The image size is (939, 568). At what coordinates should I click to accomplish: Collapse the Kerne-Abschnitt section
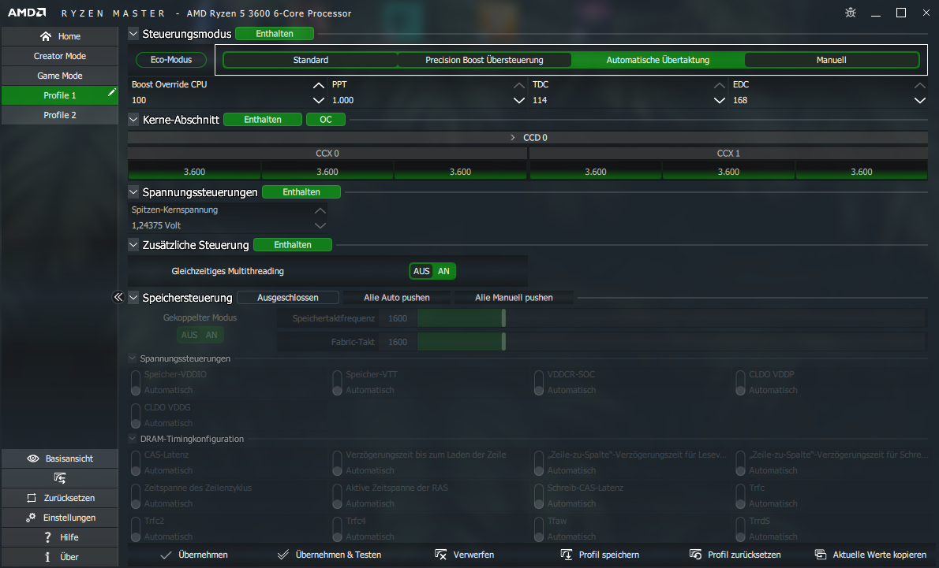(x=133, y=120)
